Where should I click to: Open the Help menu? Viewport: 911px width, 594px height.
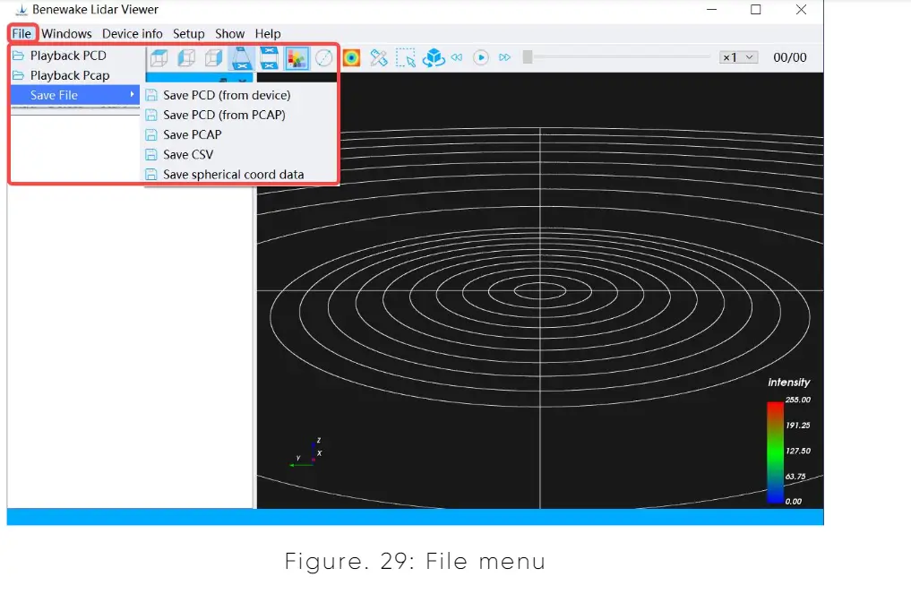tap(268, 34)
